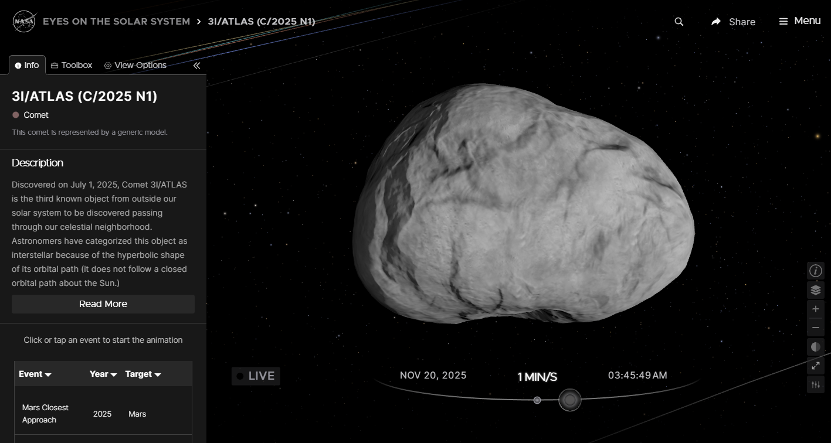Go to Eyes on the Solar System home
The image size is (831, 443).
tap(117, 22)
